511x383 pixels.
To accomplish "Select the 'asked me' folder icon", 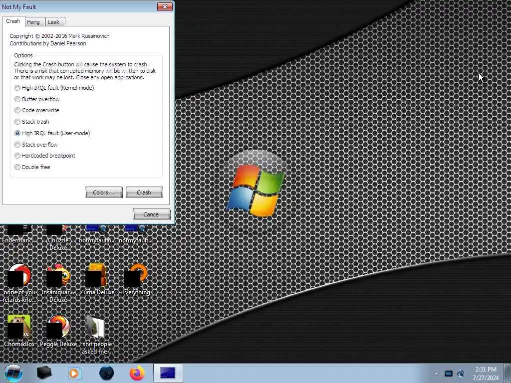I will point(97,335).
